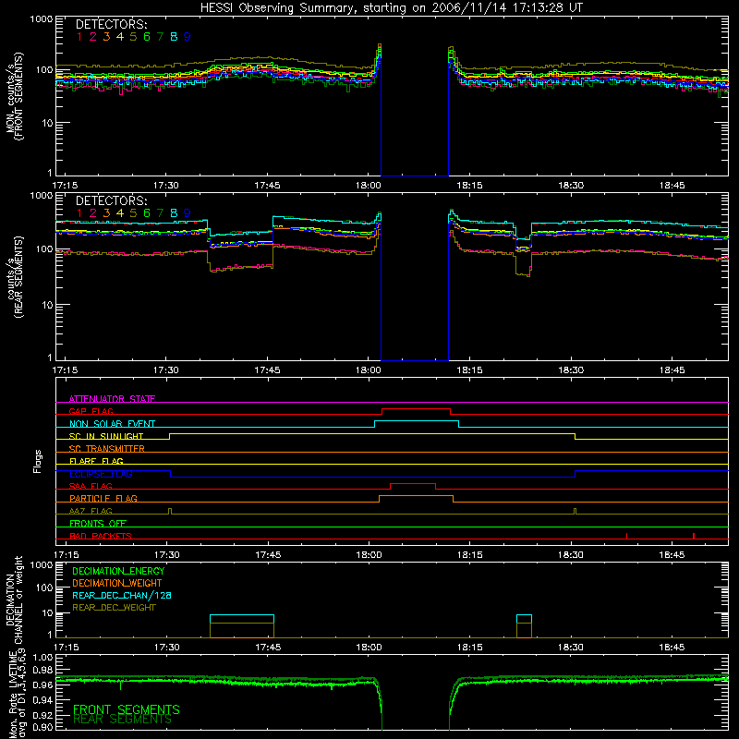Select the GAP FLAG label
Viewport: 739px width, 739px height.
click(x=91, y=411)
